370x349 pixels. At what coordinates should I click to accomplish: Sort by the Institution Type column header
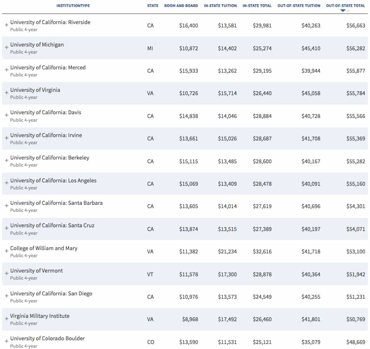point(73,6)
